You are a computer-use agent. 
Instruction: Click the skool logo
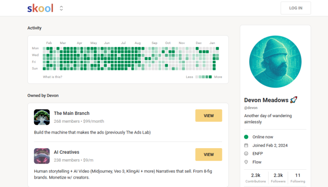click(40, 8)
